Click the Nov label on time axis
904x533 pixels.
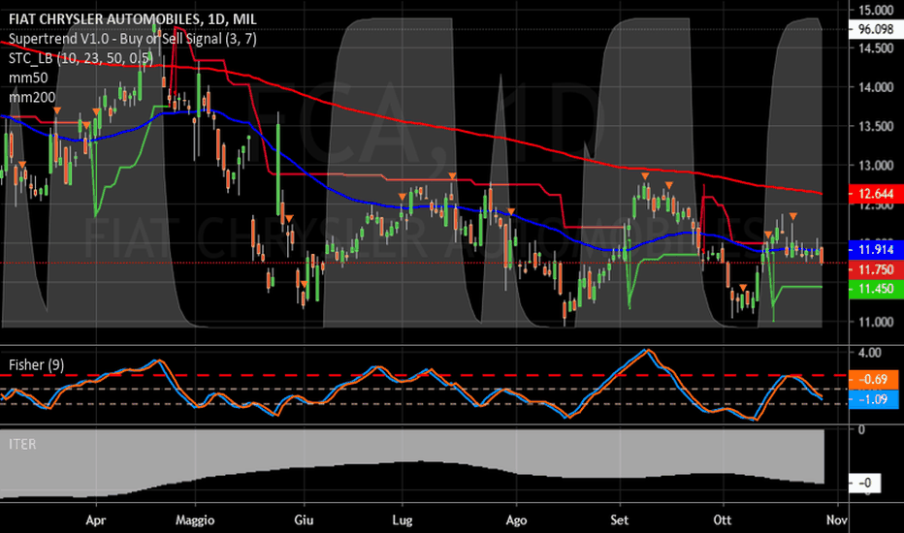836,519
